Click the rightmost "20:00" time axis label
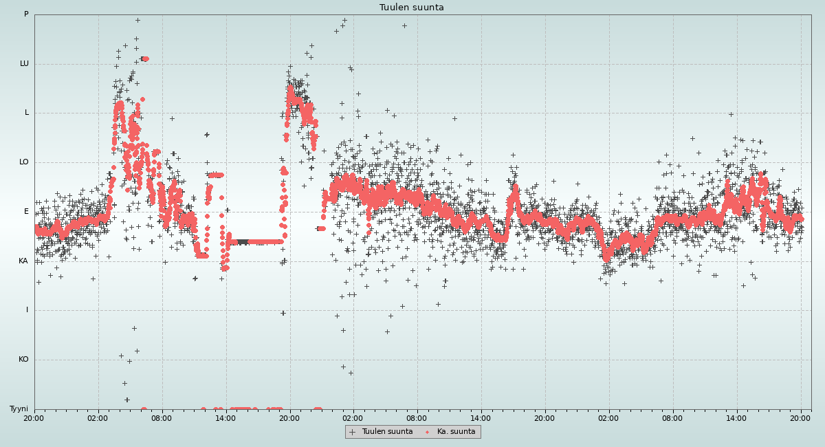 [800, 417]
